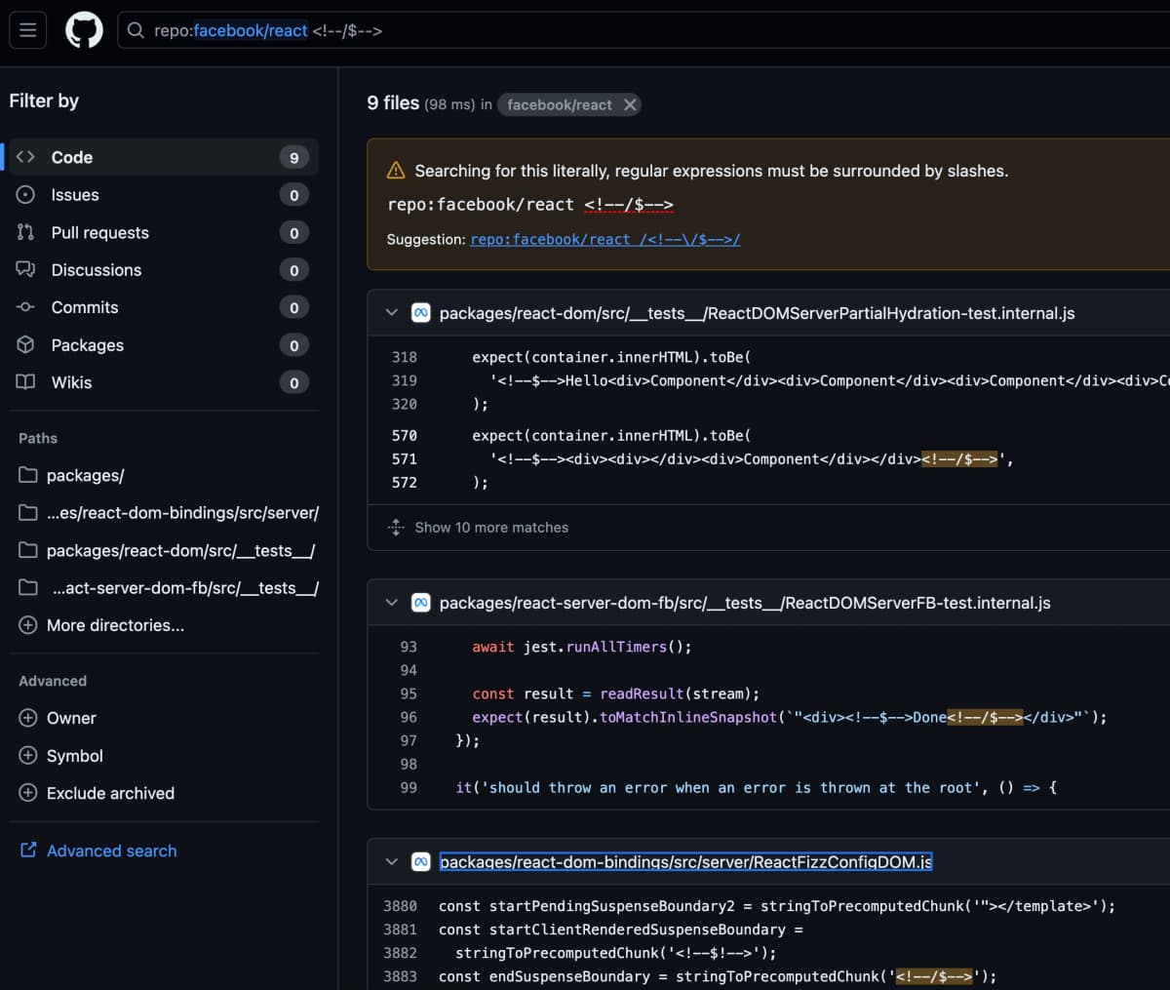This screenshot has height=990, width=1170.
Task: Click the Code brackets icon
Action: [26, 157]
